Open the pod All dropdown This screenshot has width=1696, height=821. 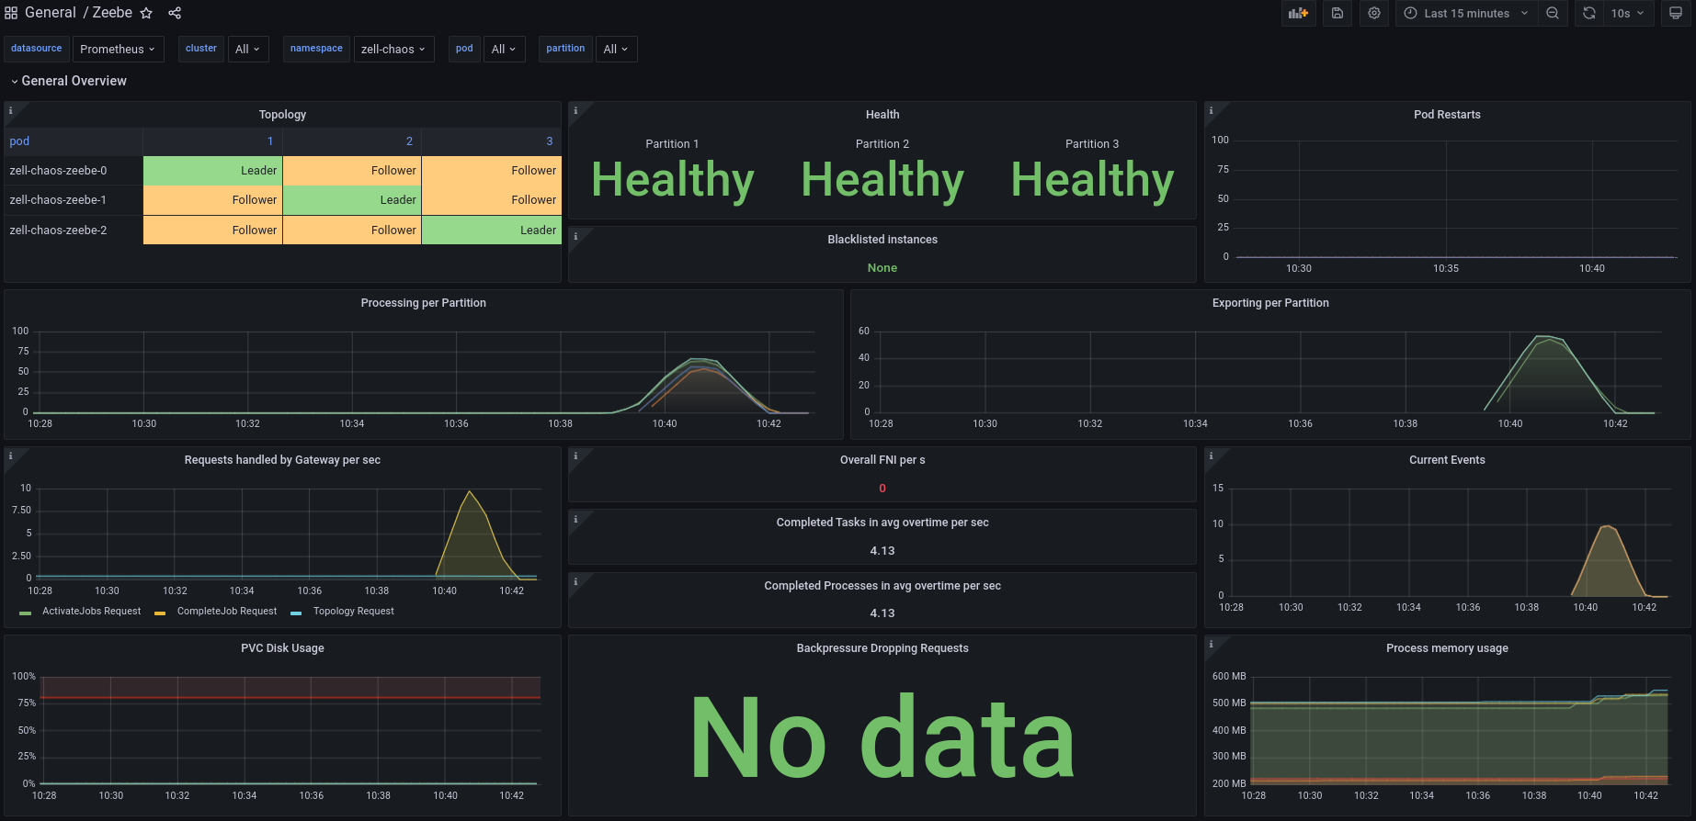(504, 49)
